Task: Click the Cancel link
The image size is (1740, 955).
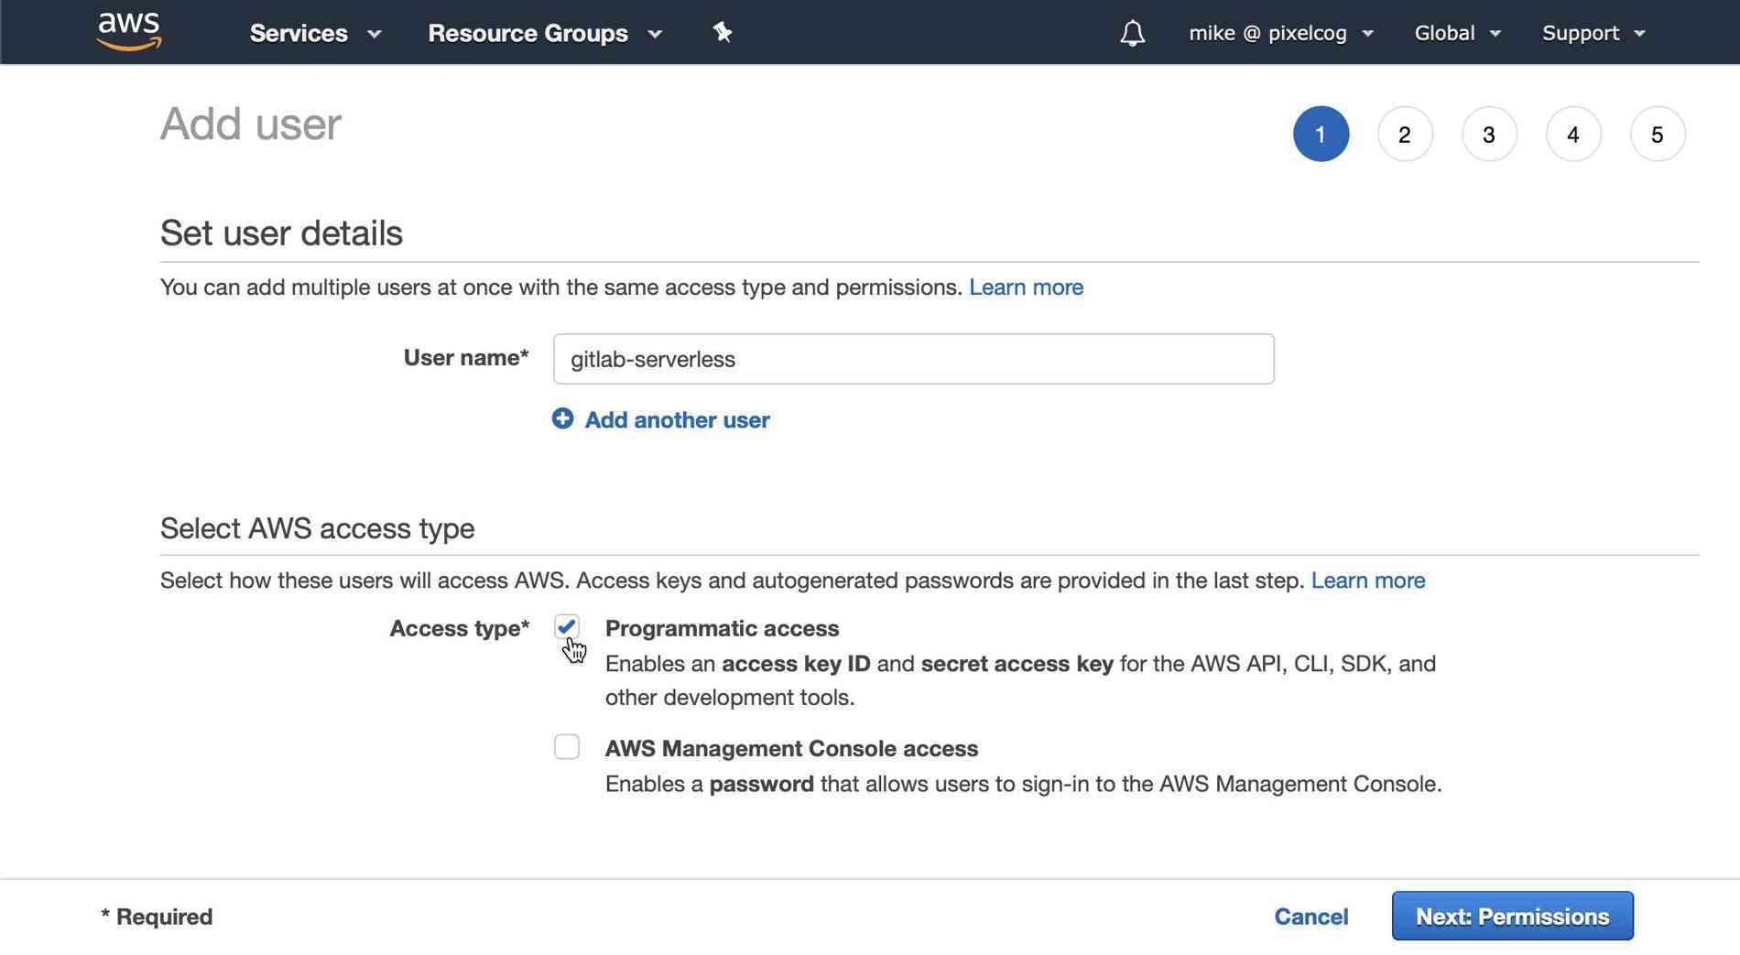Action: [1311, 917]
